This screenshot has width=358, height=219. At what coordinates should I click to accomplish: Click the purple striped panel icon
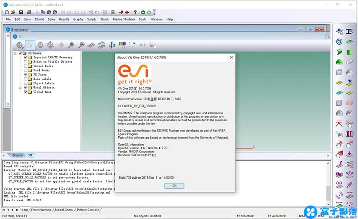tap(349, 134)
